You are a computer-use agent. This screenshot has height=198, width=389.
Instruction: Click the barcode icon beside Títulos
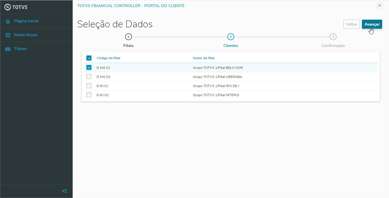coord(8,49)
